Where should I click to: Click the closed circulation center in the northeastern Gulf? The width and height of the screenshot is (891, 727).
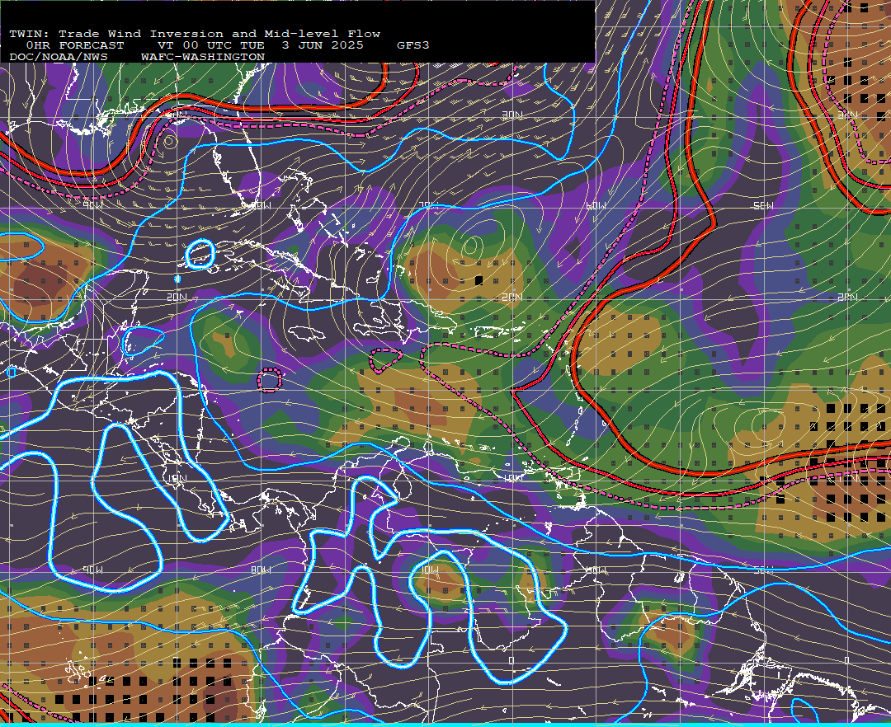[169, 141]
